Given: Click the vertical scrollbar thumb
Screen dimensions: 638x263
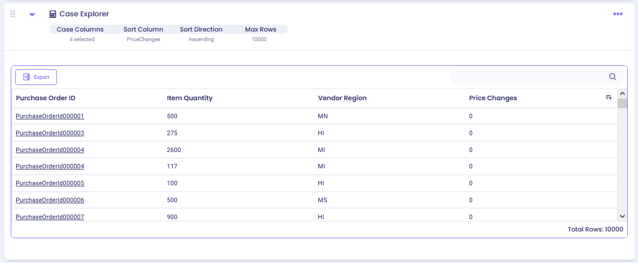Looking at the screenshot, I should coord(622,103).
